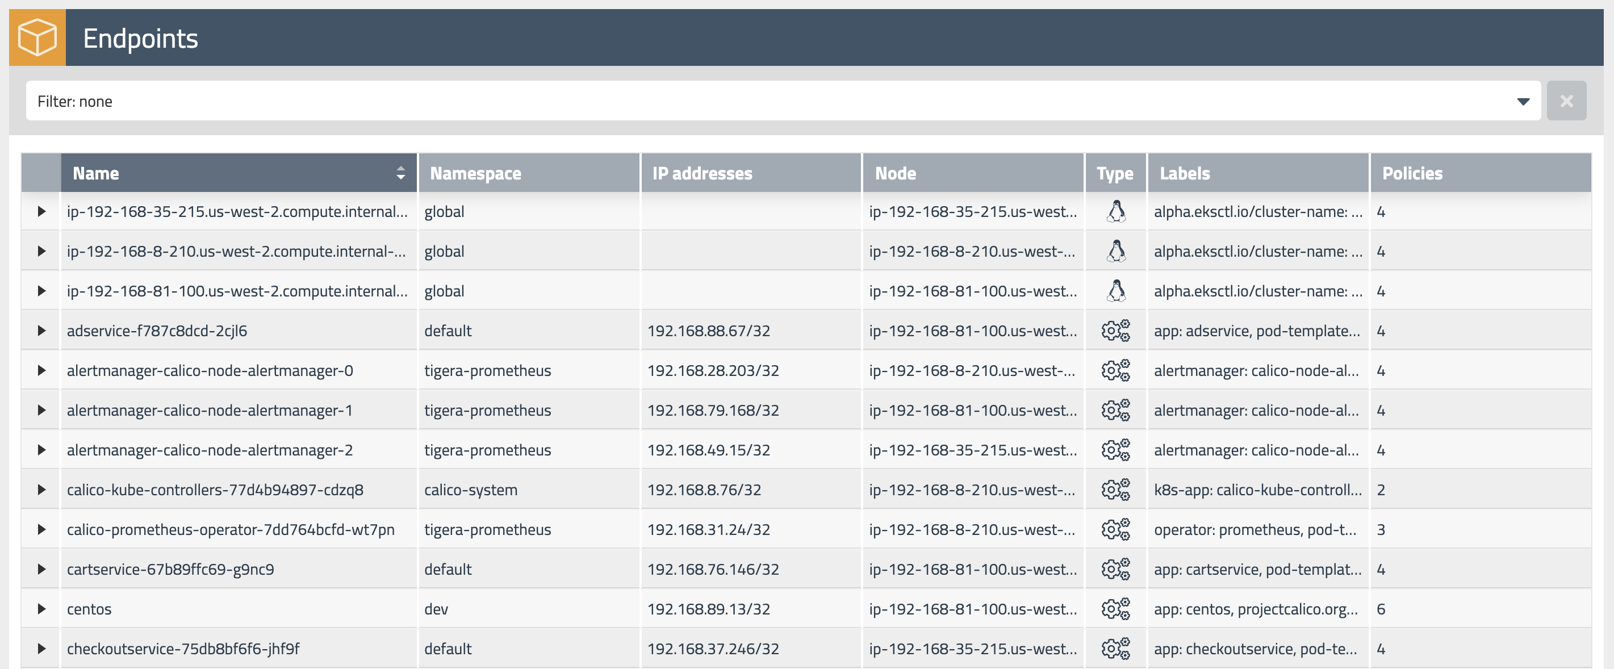Clear filter with the X button
This screenshot has width=1614, height=669.
1566,101
